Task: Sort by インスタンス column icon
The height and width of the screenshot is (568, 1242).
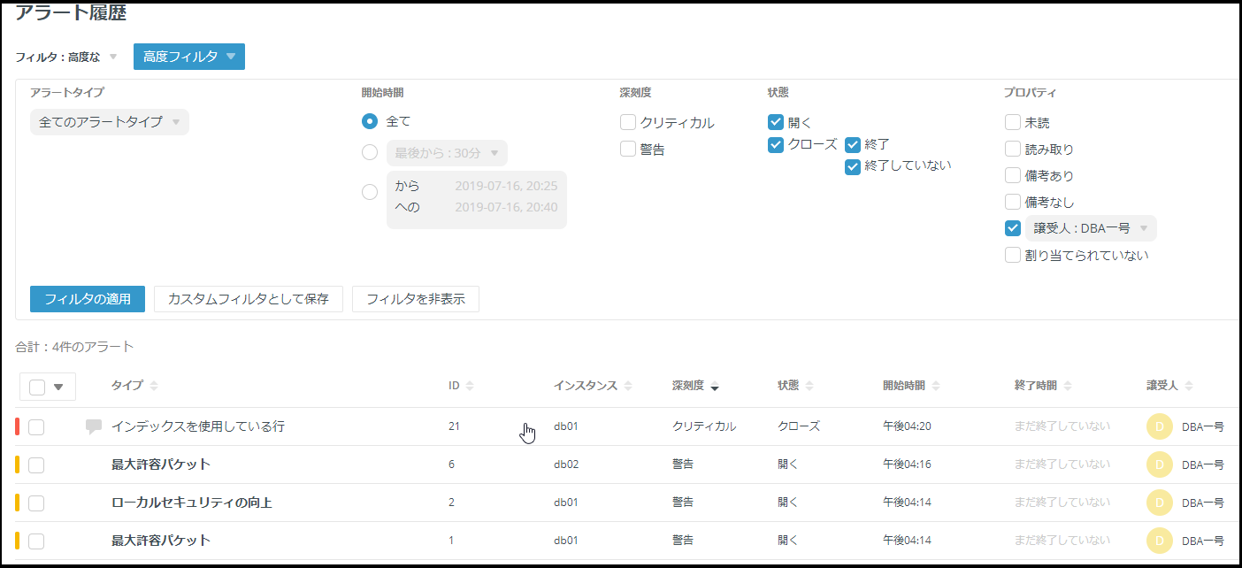Action: [x=628, y=386]
